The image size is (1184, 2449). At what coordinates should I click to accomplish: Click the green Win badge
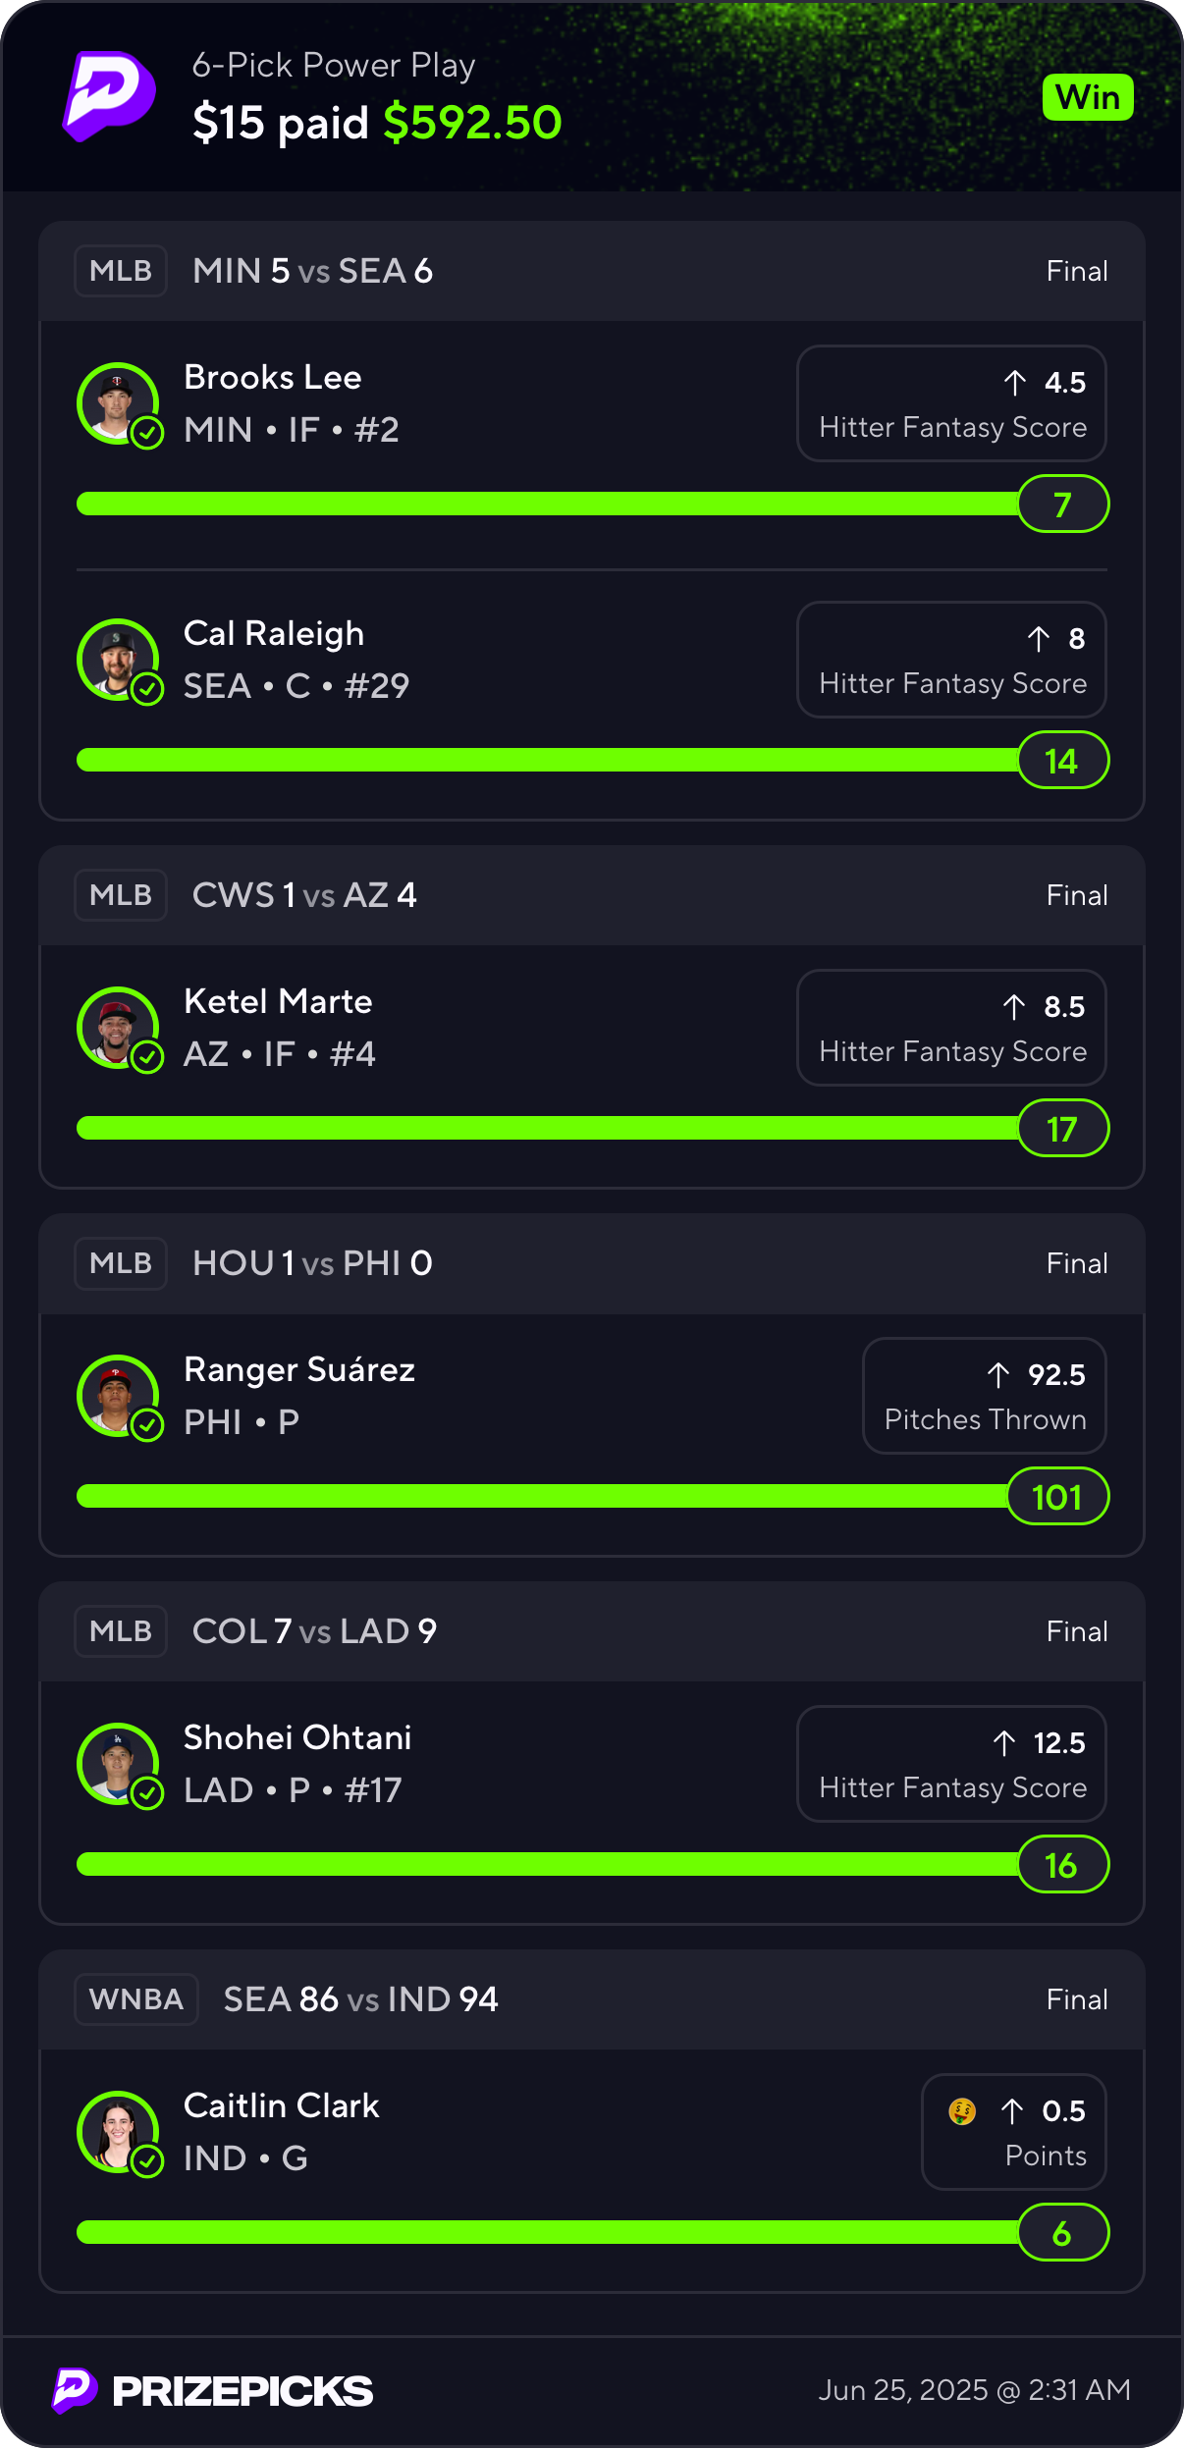tap(1088, 97)
